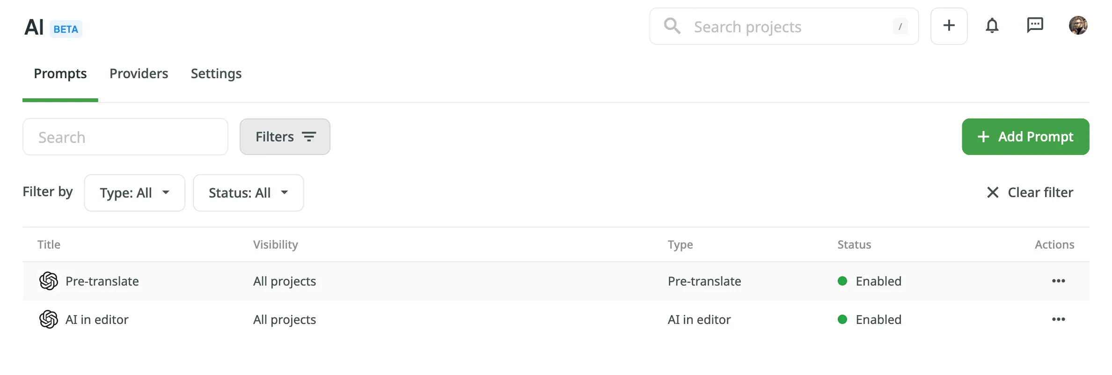
Task: Click OpenAI logo beside Pre-translate title
Action: 49,281
